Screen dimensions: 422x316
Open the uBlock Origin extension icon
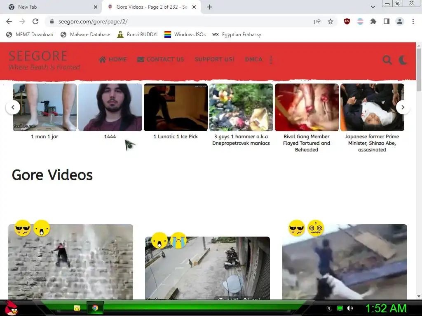tap(347, 21)
